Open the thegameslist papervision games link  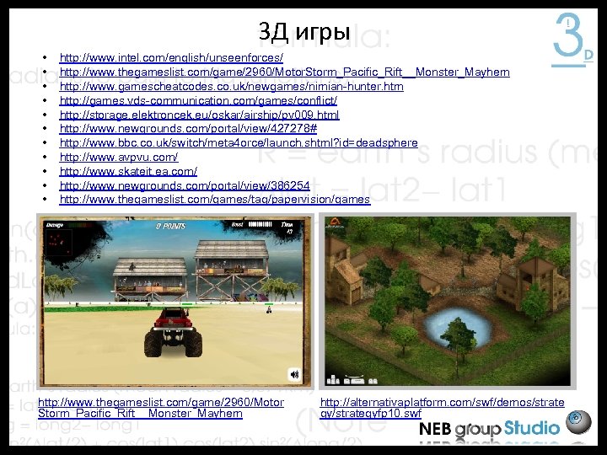click(215, 199)
